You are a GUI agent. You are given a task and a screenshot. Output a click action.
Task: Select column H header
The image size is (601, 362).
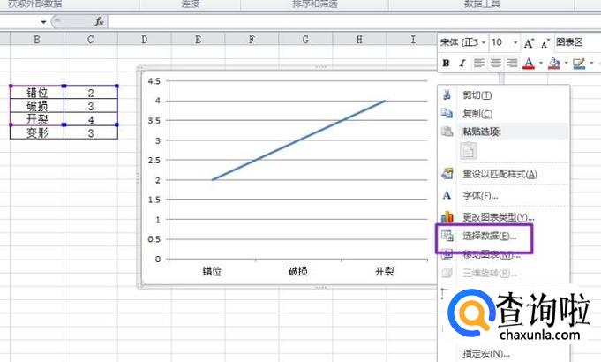[x=359, y=39]
